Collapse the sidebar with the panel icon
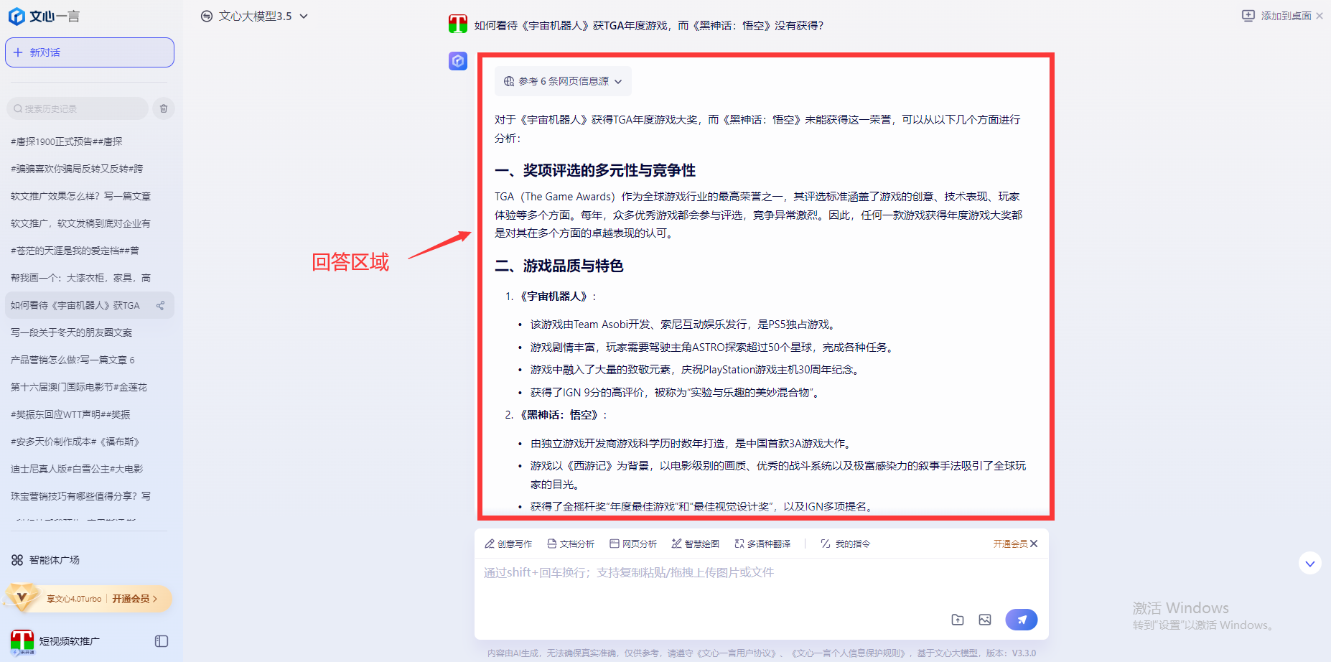Screen dimensions: 1331x662 pyautogui.click(x=162, y=641)
